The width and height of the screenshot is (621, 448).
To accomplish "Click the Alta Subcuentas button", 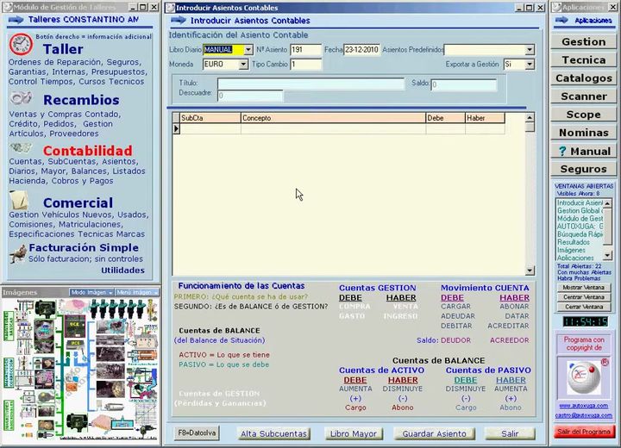I will (x=273, y=433).
